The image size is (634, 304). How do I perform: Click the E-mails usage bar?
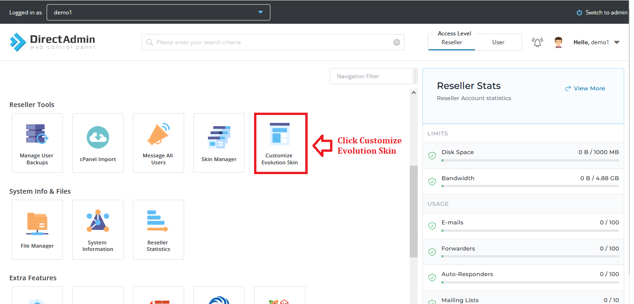(x=530, y=230)
